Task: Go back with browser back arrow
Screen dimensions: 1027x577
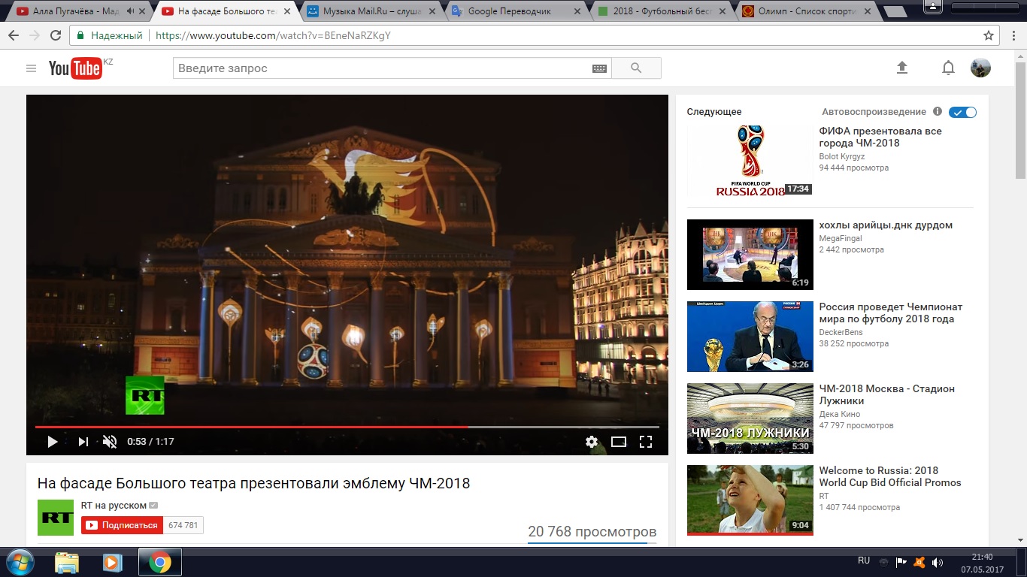Action: tap(14, 35)
